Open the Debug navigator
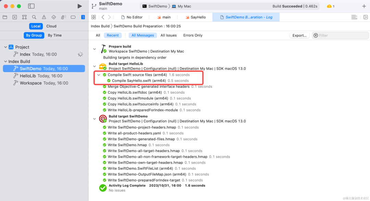 pyautogui.click(x=63, y=17)
